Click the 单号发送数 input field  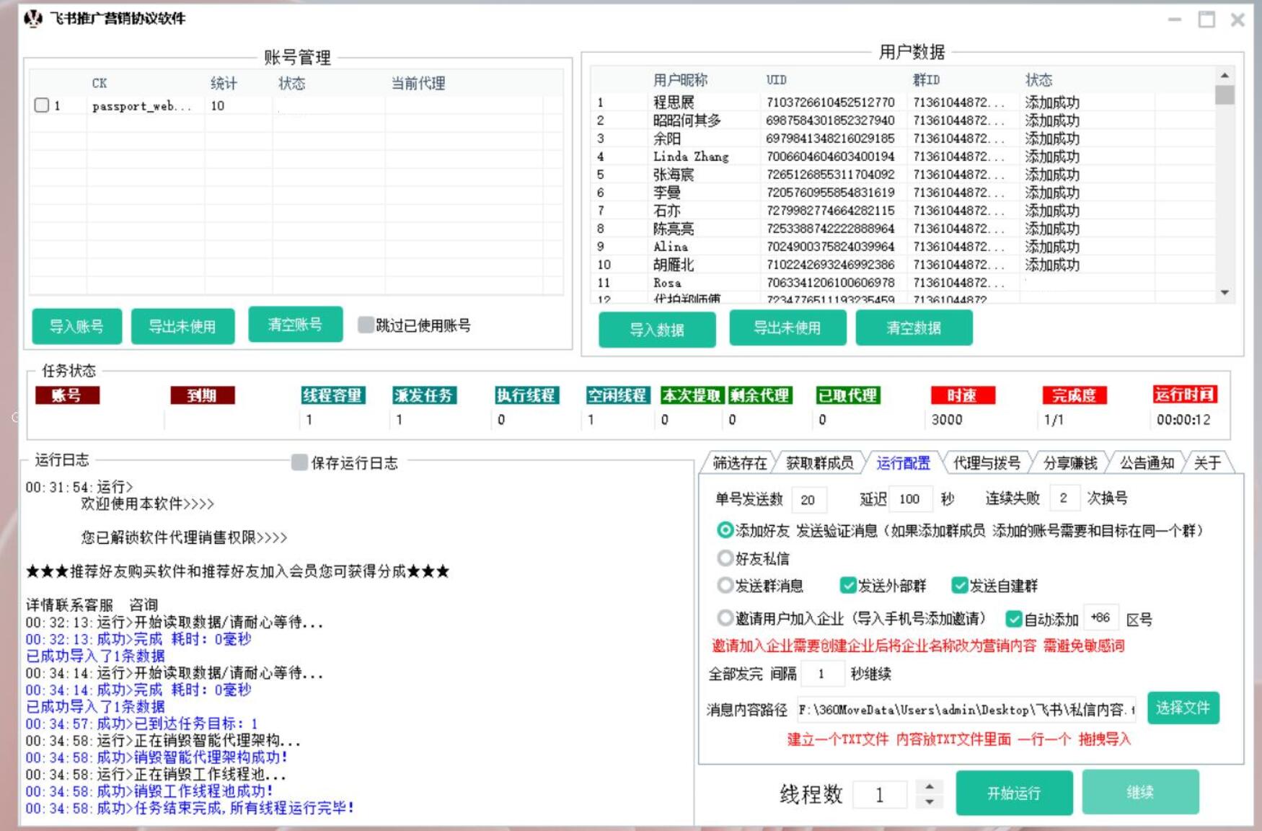[x=808, y=499]
